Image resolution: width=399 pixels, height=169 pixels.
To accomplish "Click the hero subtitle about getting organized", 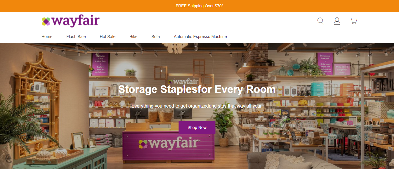I will 197,106.
